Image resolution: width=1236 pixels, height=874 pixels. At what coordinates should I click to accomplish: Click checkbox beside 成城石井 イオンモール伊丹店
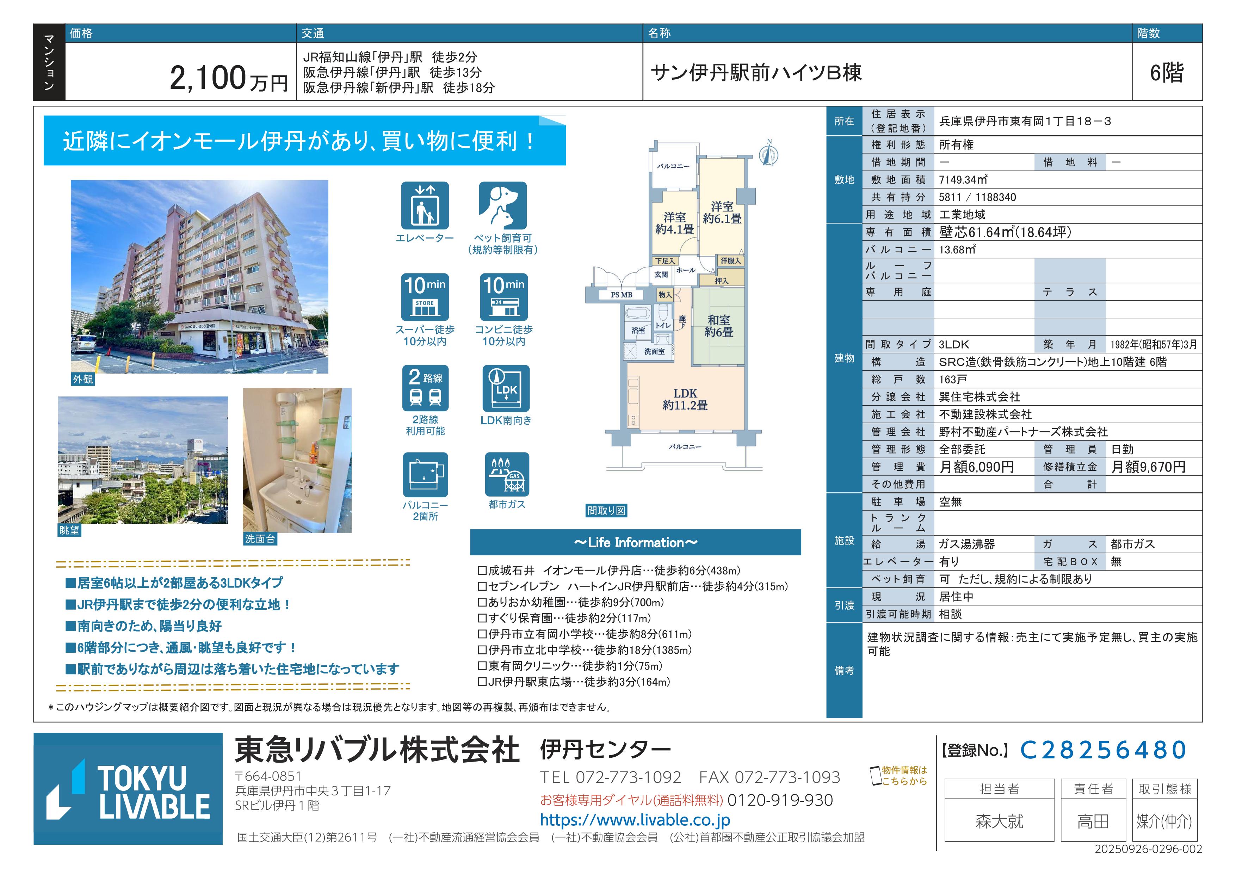pos(482,570)
